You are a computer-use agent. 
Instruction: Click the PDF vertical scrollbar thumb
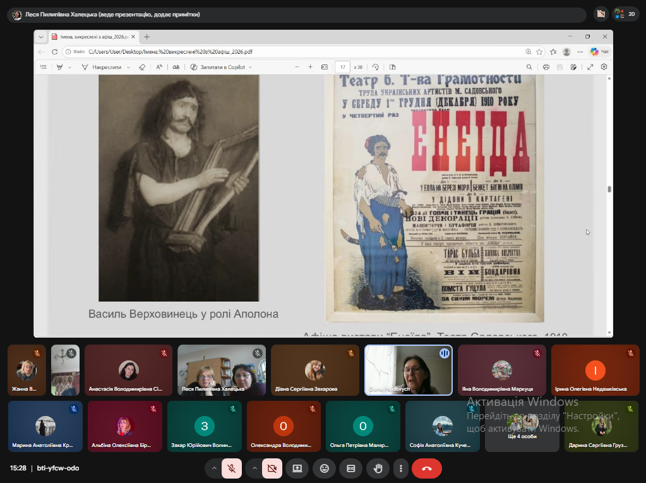(609, 189)
